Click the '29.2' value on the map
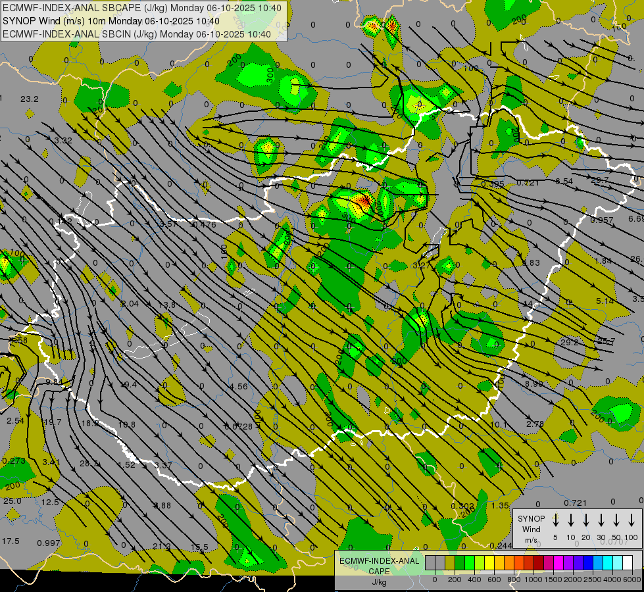This screenshot has height=592, width=644. pos(569,342)
